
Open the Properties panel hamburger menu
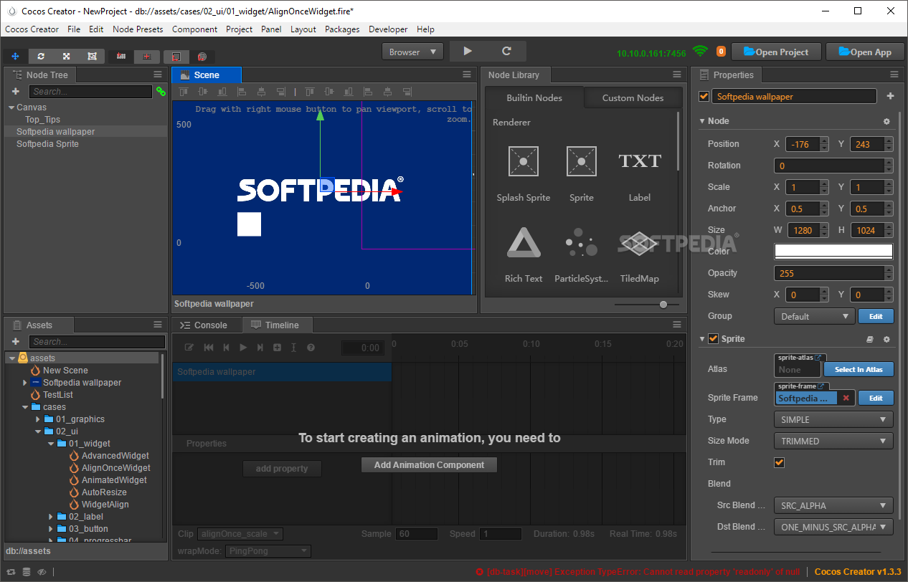894,75
